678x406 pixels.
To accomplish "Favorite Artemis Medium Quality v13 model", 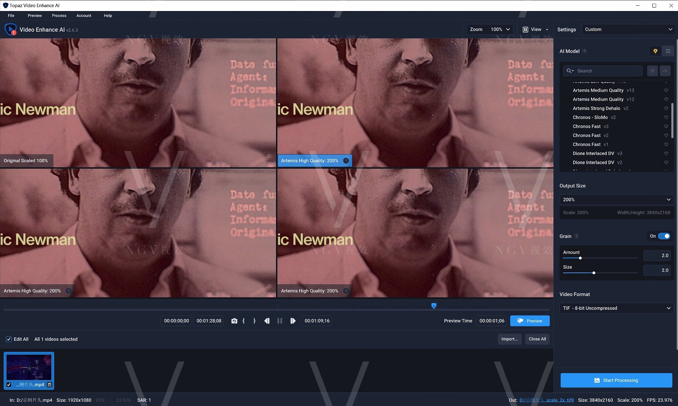I will coord(666,90).
